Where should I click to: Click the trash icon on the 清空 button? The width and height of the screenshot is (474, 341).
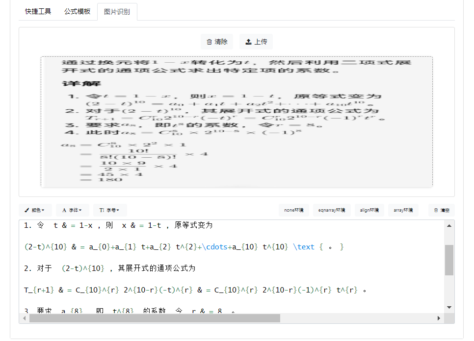tap(436, 210)
